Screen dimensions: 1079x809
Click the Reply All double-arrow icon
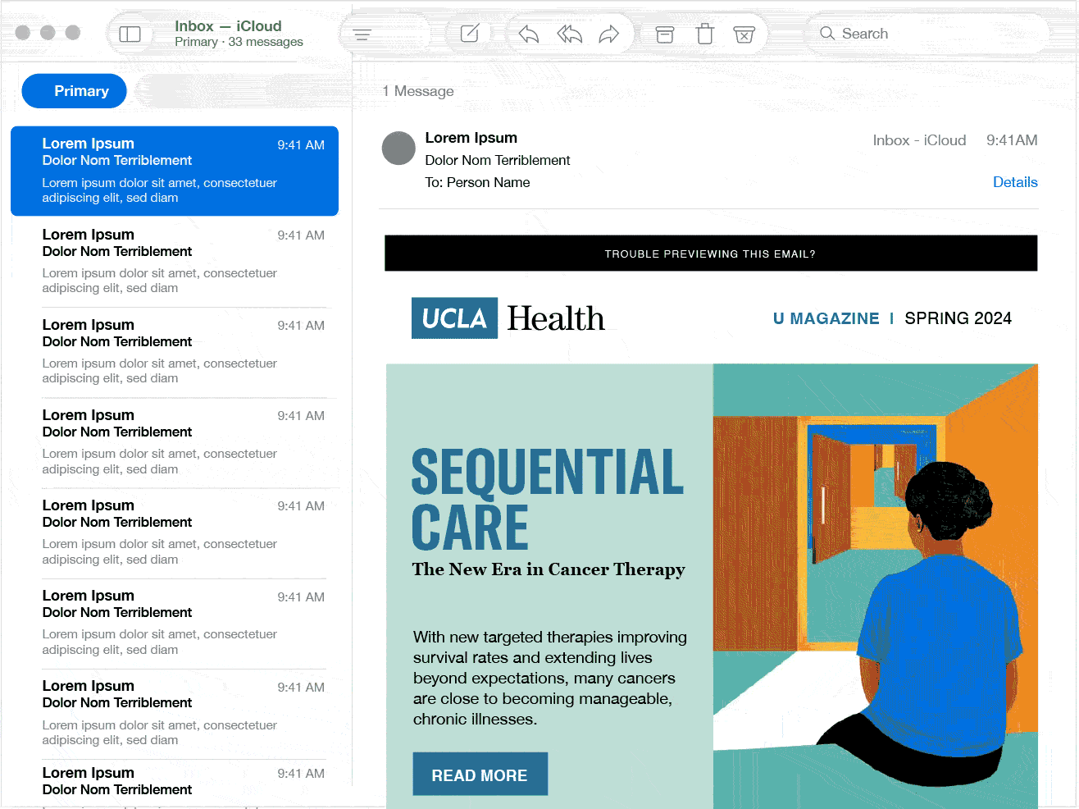click(x=569, y=34)
